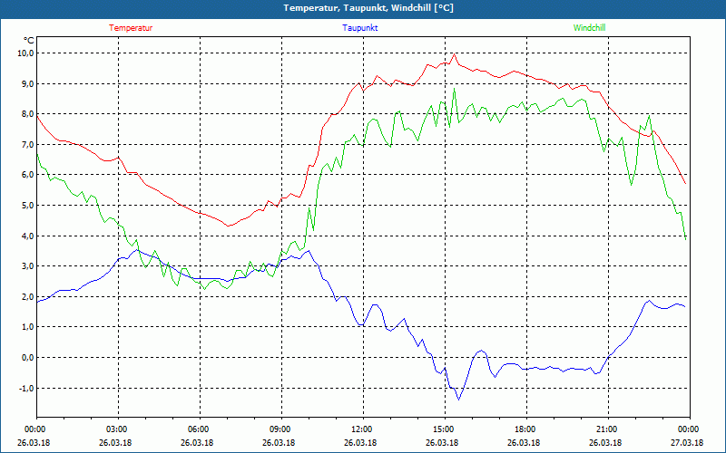Select the 1,0 value on the y-axis

click(x=27, y=327)
